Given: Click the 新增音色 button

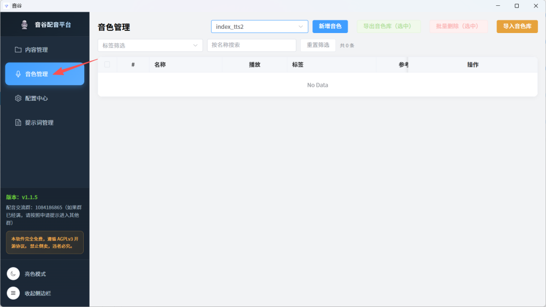Looking at the screenshot, I should 330,27.
